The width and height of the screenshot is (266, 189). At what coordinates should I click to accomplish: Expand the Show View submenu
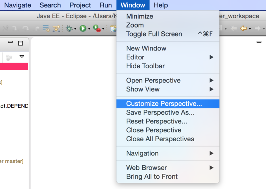pos(143,89)
